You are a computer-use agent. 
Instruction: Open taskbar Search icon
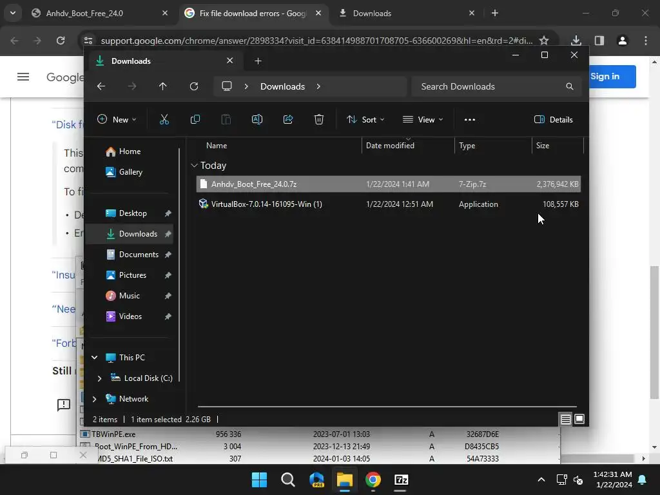pos(288,480)
